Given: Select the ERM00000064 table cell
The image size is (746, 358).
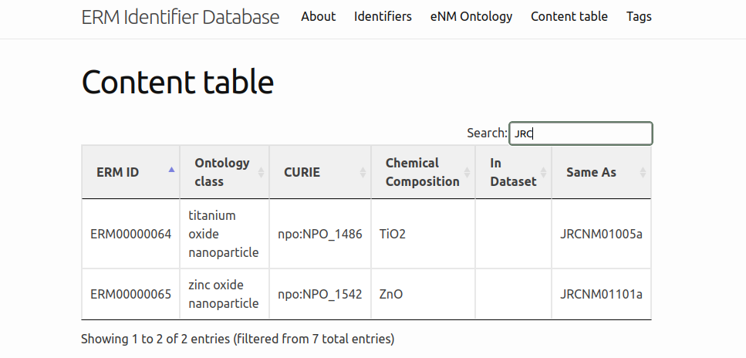Looking at the screenshot, I should tap(130, 234).
